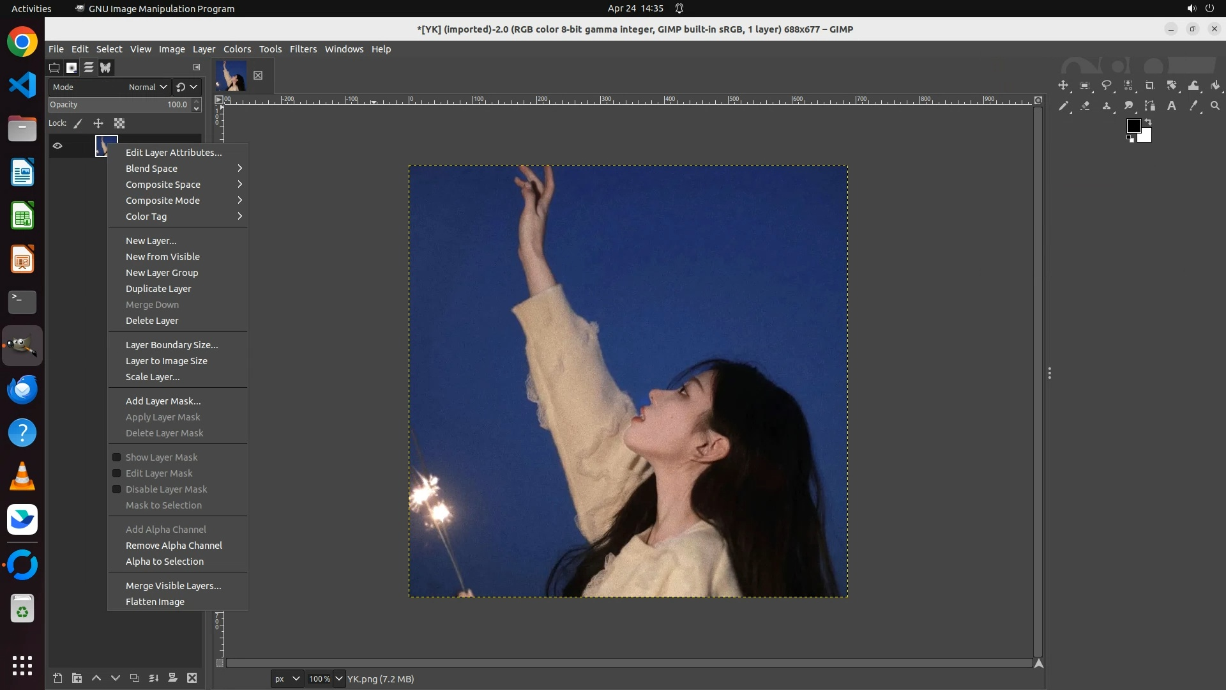Select the Bucket Fill tool
The width and height of the screenshot is (1226, 690).
(1215, 86)
